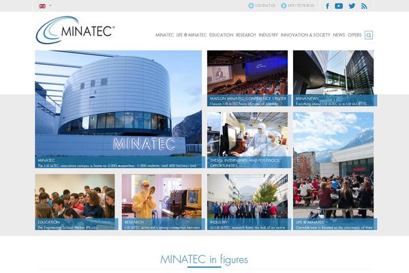Open the INDUSTRY menu
The width and height of the screenshot is (409, 273).
click(x=268, y=35)
